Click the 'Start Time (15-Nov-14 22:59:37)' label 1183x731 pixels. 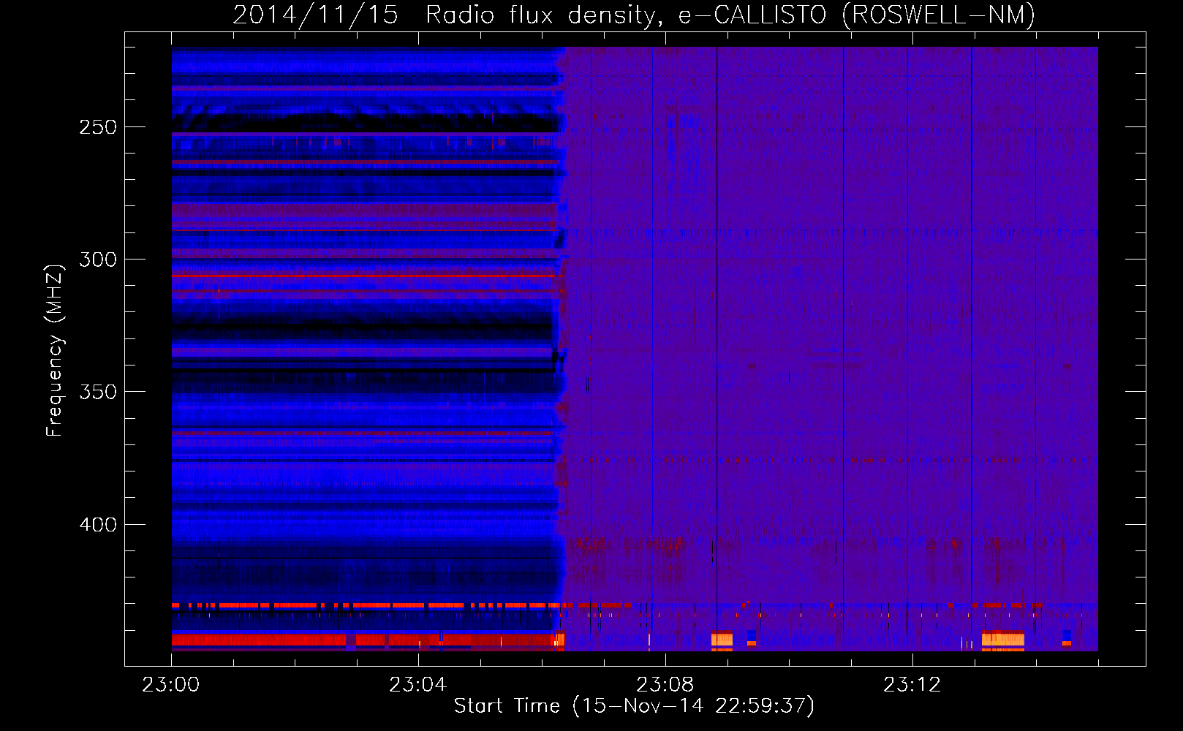pos(634,705)
